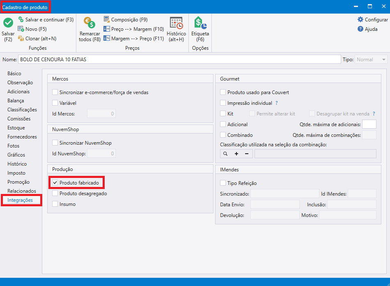Go to the Fornecedores tab
The width and height of the screenshot is (390, 286).
tap(22, 137)
